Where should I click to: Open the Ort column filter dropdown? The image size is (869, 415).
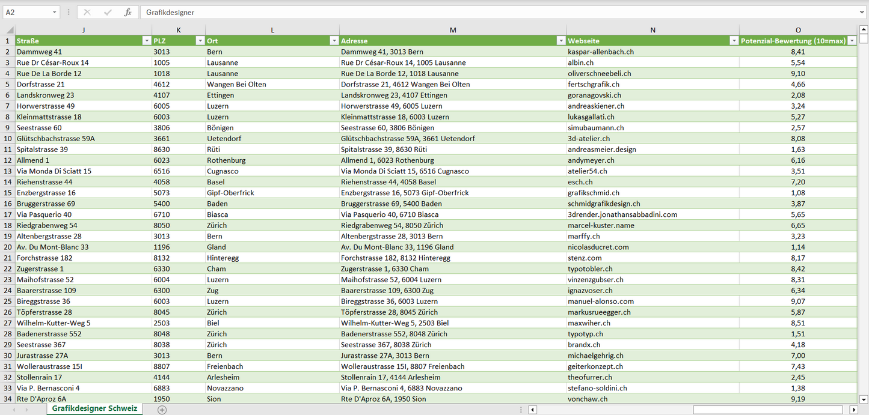coord(334,41)
